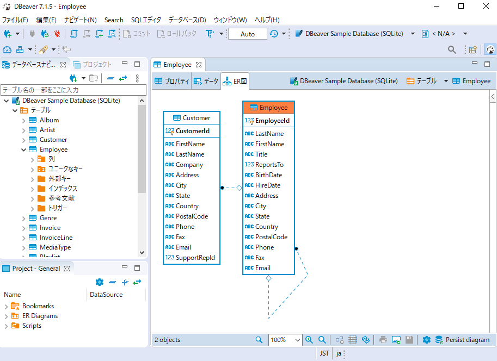
Task: Click the new database connection plug icon
Action: point(7,34)
